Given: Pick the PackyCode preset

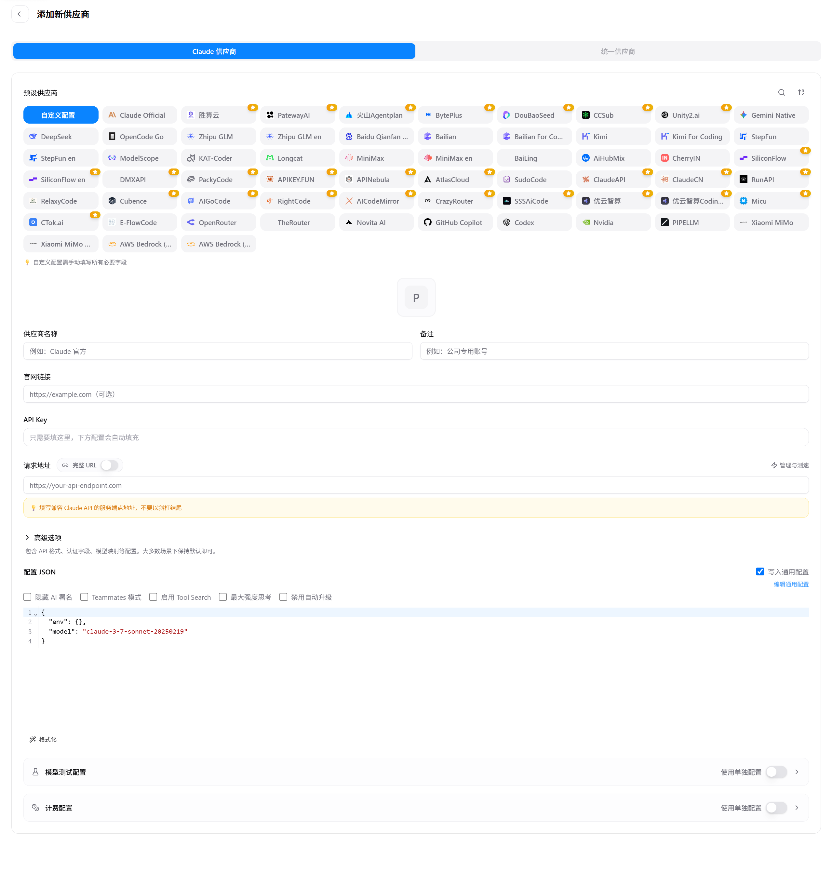Looking at the screenshot, I should (219, 179).
